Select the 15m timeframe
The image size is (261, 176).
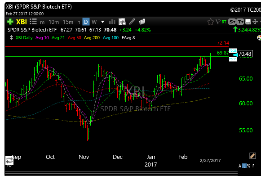click(x=68, y=22)
